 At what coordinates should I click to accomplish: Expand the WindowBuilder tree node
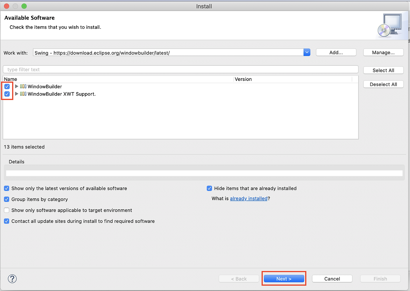(17, 86)
